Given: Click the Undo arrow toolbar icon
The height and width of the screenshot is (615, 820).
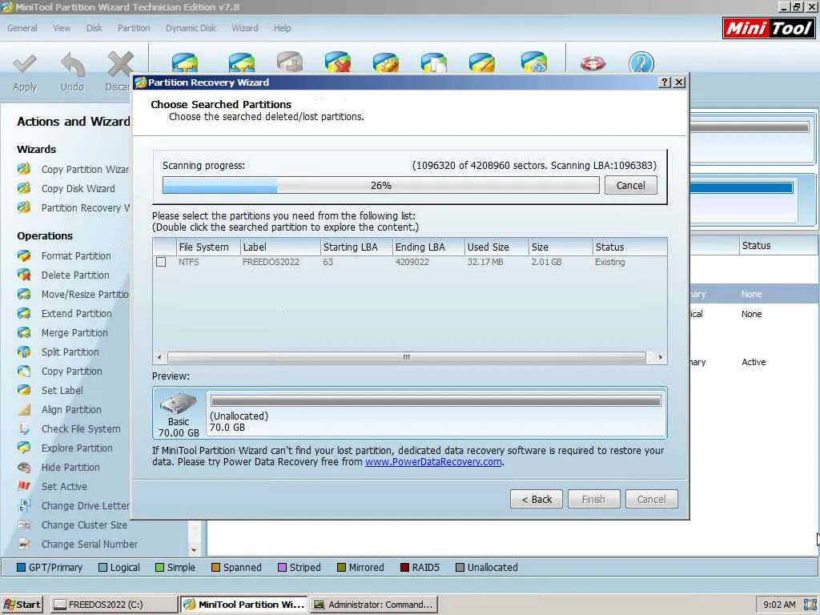Looking at the screenshot, I should coord(72,66).
